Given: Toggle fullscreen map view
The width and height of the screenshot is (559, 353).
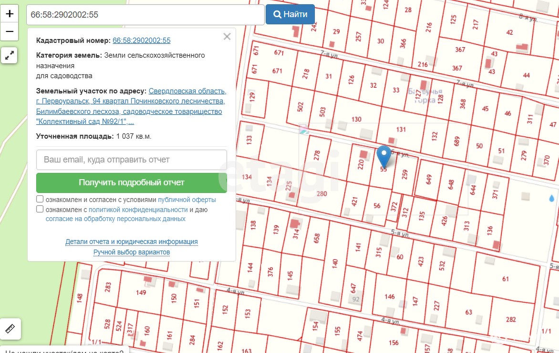Looking at the screenshot, I should tap(10, 55).
